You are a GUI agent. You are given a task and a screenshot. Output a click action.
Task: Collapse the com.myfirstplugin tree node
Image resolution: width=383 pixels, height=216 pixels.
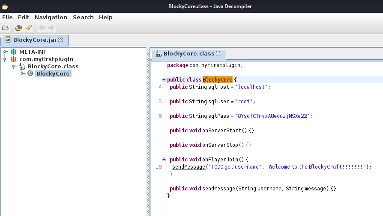[5, 59]
